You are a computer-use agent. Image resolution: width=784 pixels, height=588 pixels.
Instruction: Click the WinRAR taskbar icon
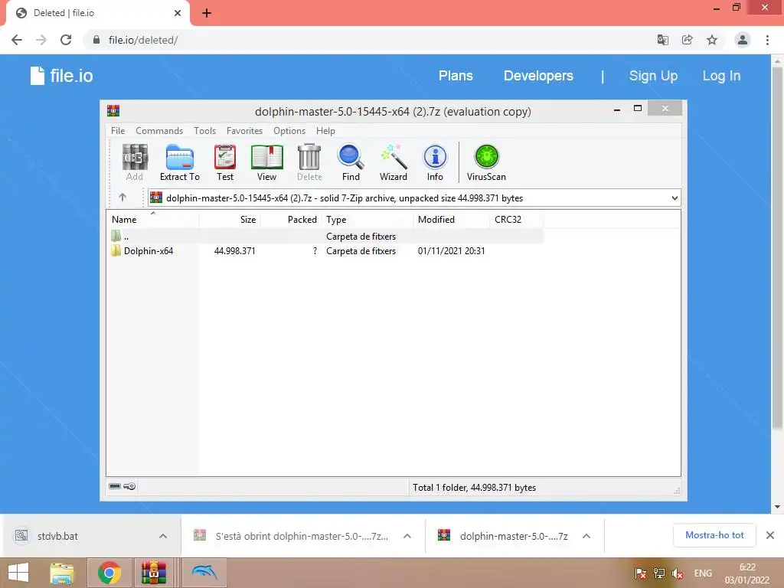tap(153, 573)
